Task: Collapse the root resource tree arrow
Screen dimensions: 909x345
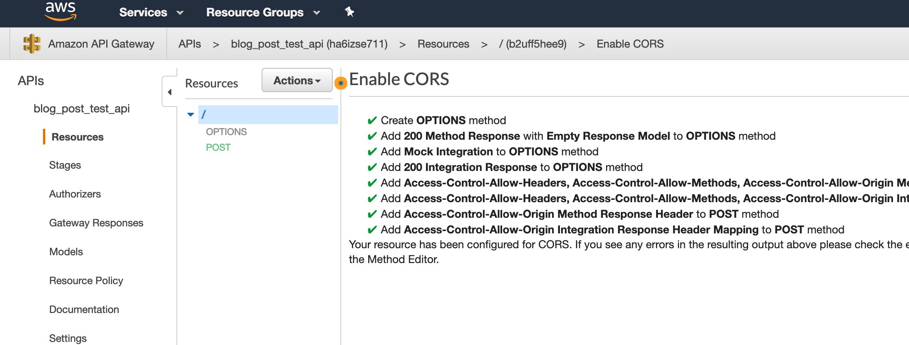Action: (x=191, y=114)
